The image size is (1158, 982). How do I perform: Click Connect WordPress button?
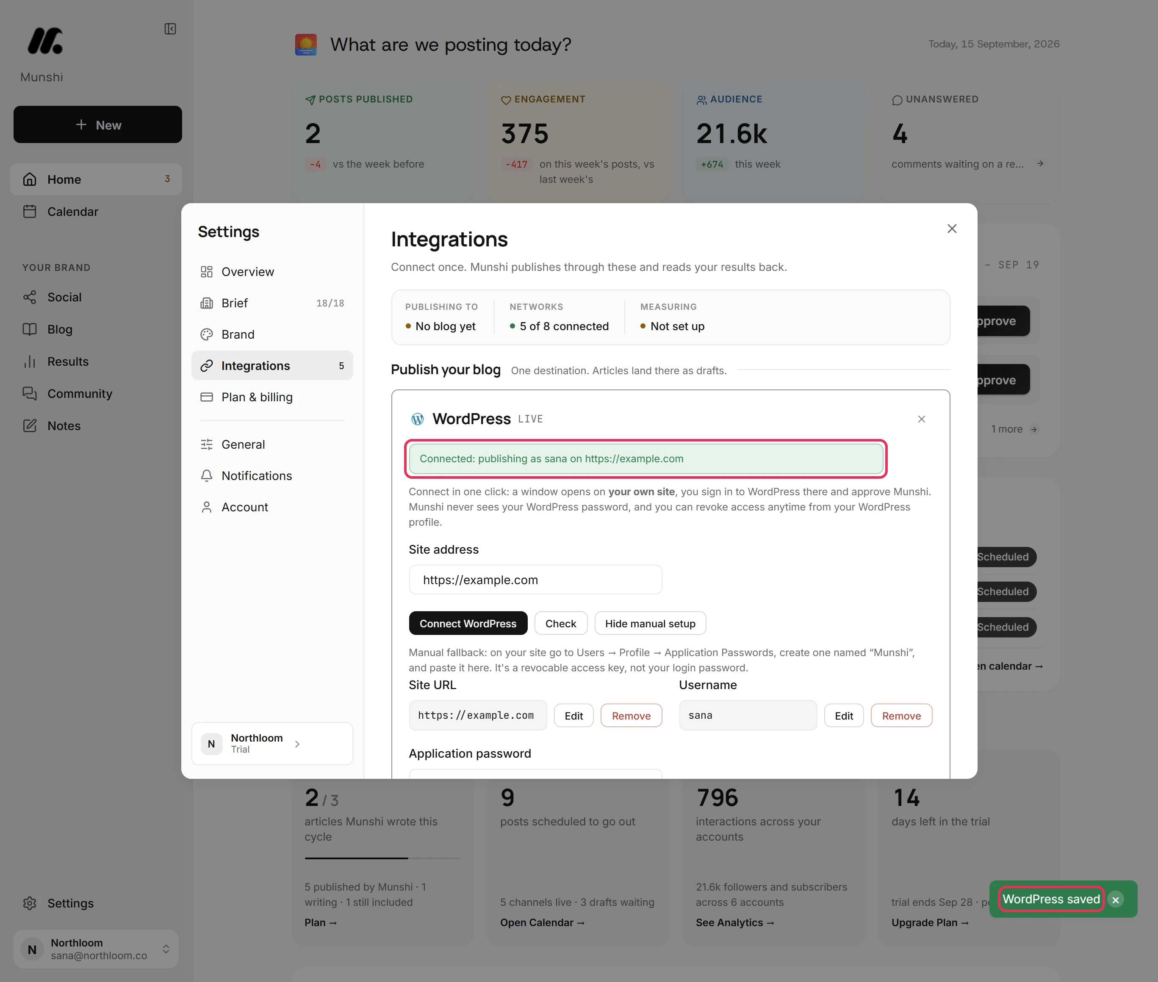pyautogui.click(x=468, y=623)
